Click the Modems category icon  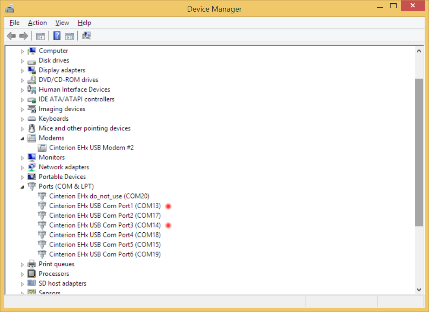click(x=32, y=138)
